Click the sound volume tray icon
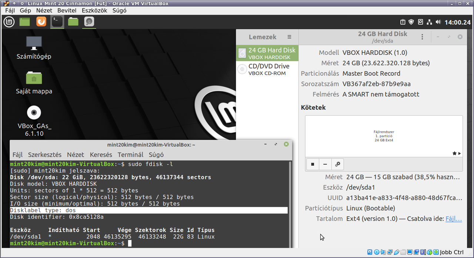Image resolution: width=474 pixels, height=258 pixels. 438,22
